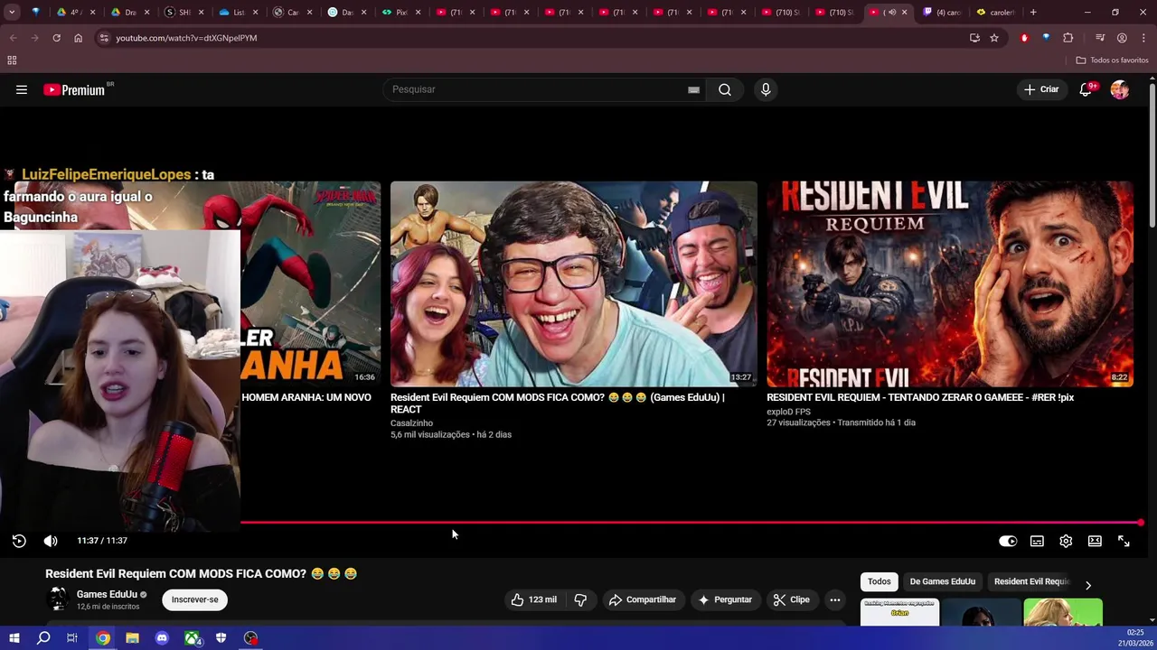Image resolution: width=1157 pixels, height=650 pixels.
Task: Open Games EduUu channel avatar
Action: [59, 599]
